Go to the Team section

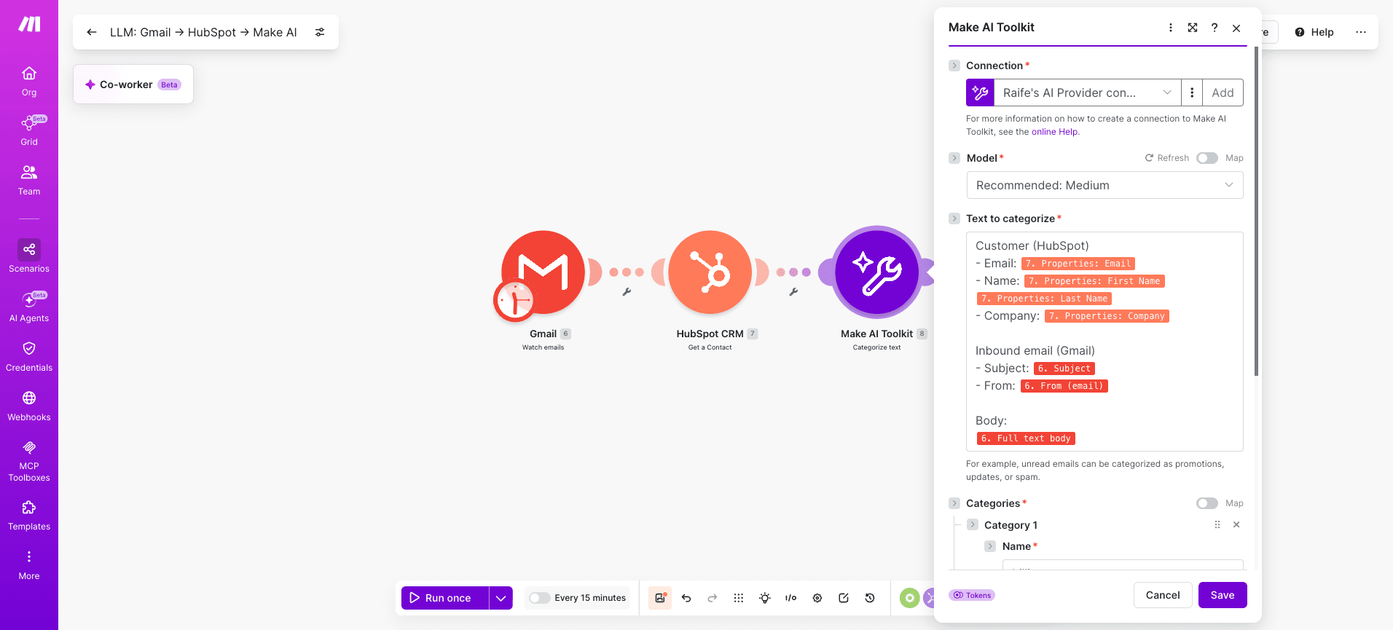click(x=29, y=180)
